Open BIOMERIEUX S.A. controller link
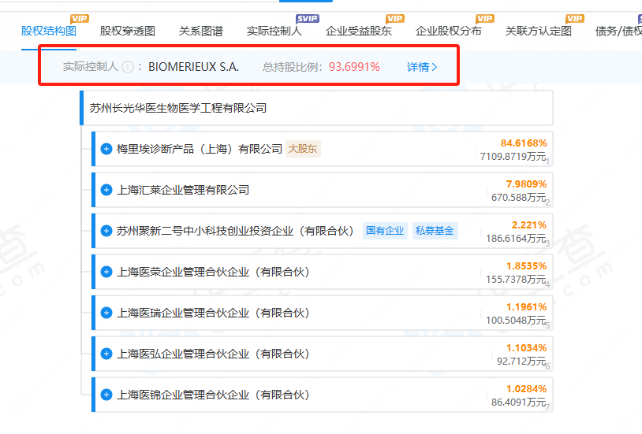642x434 pixels. 193,67
